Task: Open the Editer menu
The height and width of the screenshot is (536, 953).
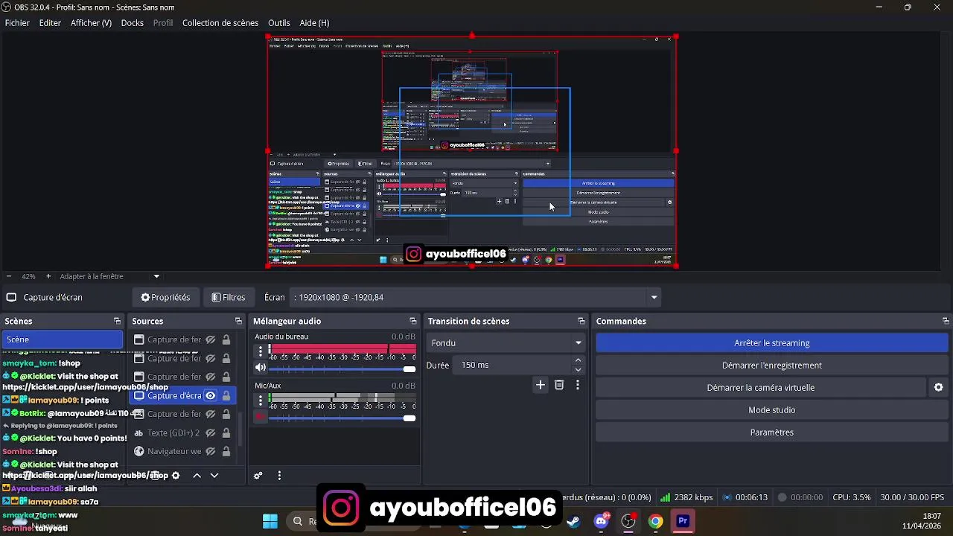Action: click(x=50, y=23)
